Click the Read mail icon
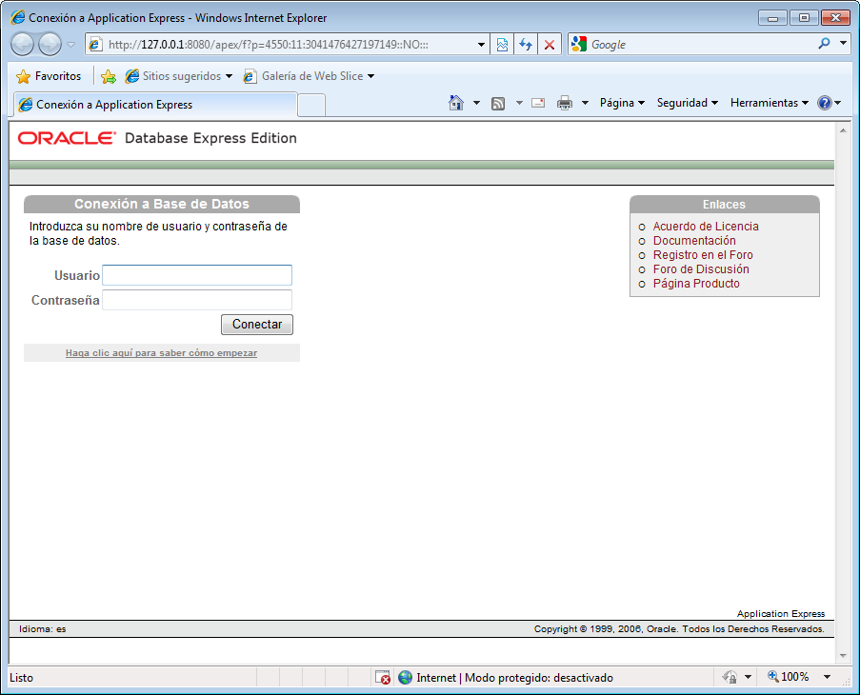The width and height of the screenshot is (860, 695). point(539,103)
